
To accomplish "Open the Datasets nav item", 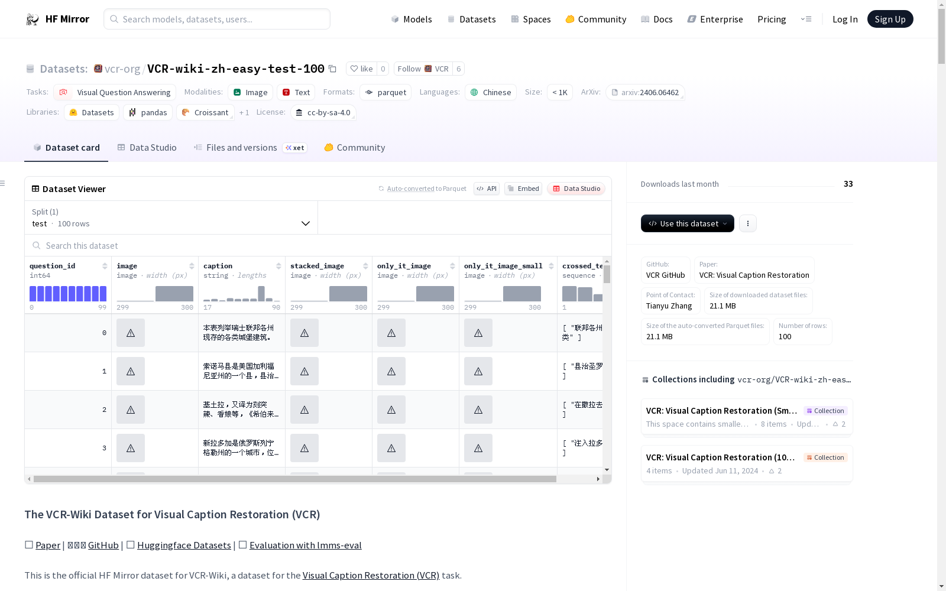I will [x=471, y=19].
